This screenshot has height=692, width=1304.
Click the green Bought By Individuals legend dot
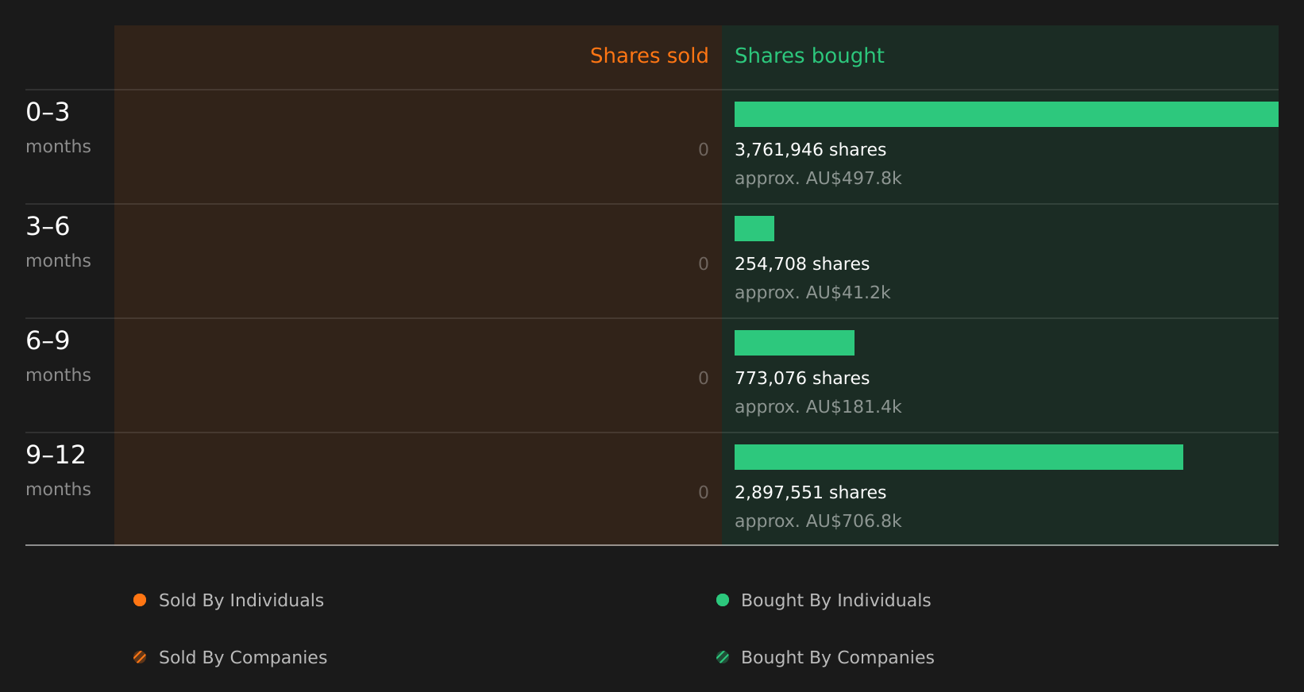click(x=723, y=600)
